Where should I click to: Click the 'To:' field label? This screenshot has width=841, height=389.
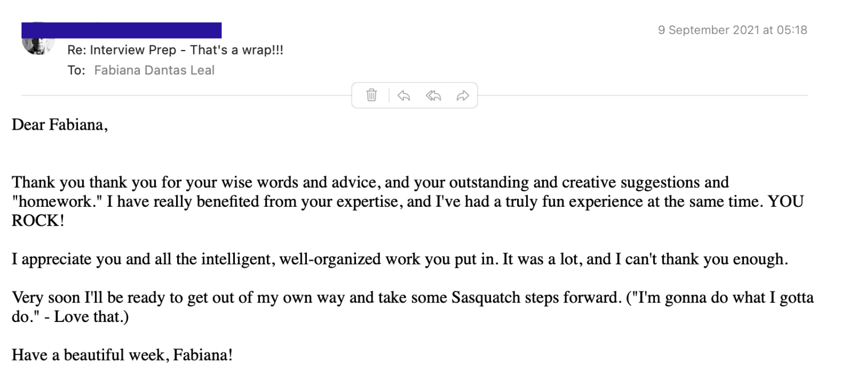[76, 70]
